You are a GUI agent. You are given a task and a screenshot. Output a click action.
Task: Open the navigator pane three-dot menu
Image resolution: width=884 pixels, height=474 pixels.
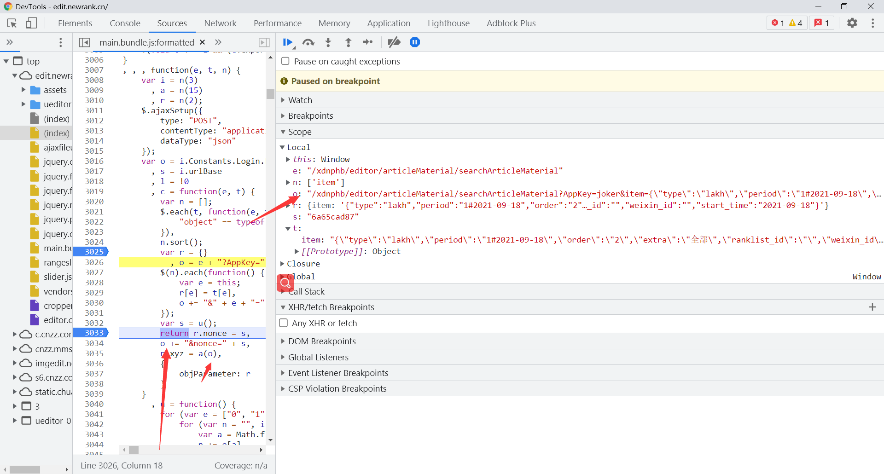61,42
